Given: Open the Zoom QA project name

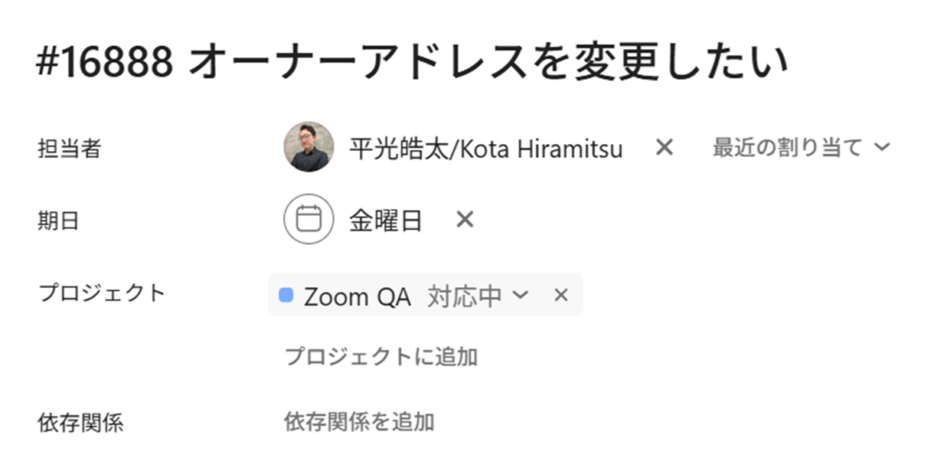Looking at the screenshot, I should click(x=357, y=296).
